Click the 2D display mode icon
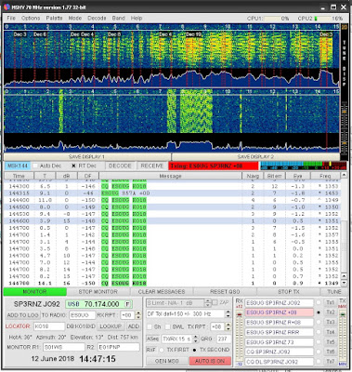The width and height of the screenshot is (352, 372). click(x=344, y=27)
